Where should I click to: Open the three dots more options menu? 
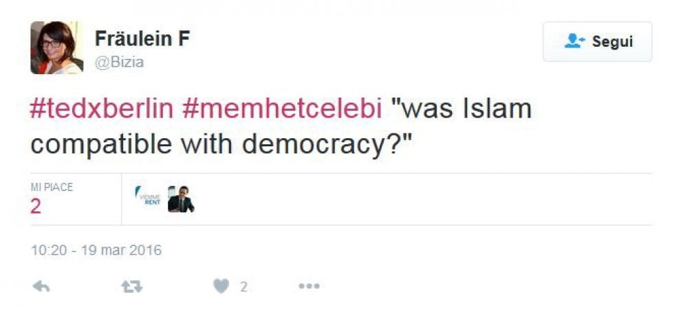[x=310, y=287]
